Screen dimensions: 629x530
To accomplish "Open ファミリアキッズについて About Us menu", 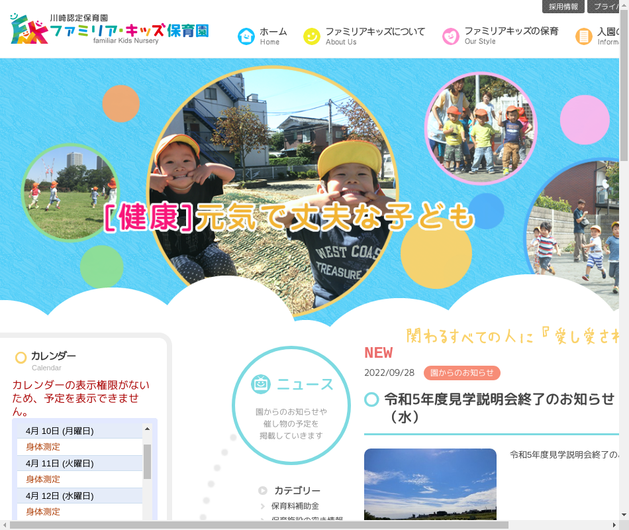I will pos(364,36).
